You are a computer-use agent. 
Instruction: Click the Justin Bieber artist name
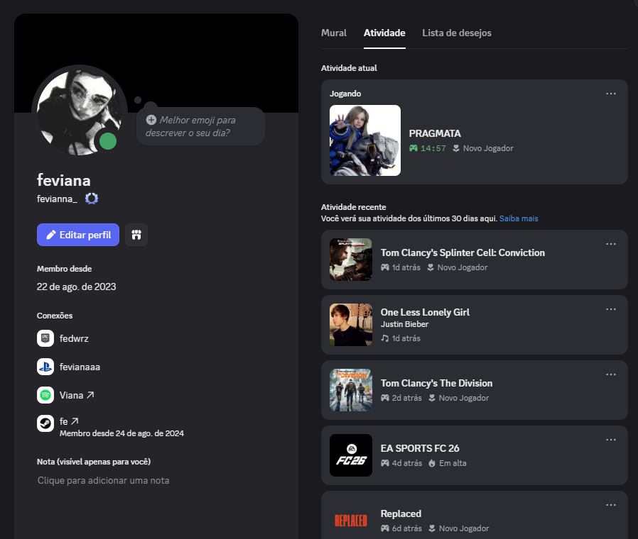tap(404, 324)
